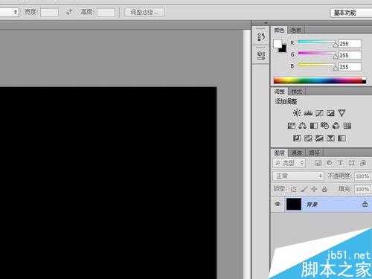Toggle filter for pixel layers
The height and width of the screenshot is (279, 372).
[318, 163]
